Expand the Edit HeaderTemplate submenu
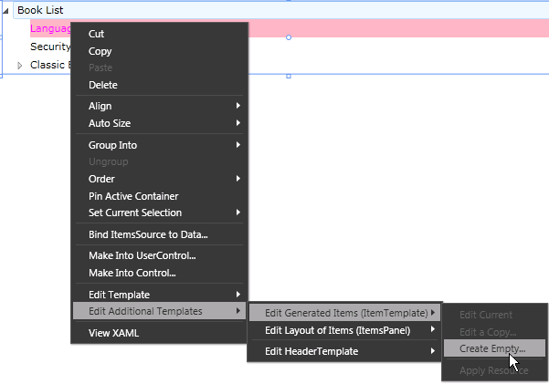The width and height of the screenshot is (549, 384). (311, 351)
